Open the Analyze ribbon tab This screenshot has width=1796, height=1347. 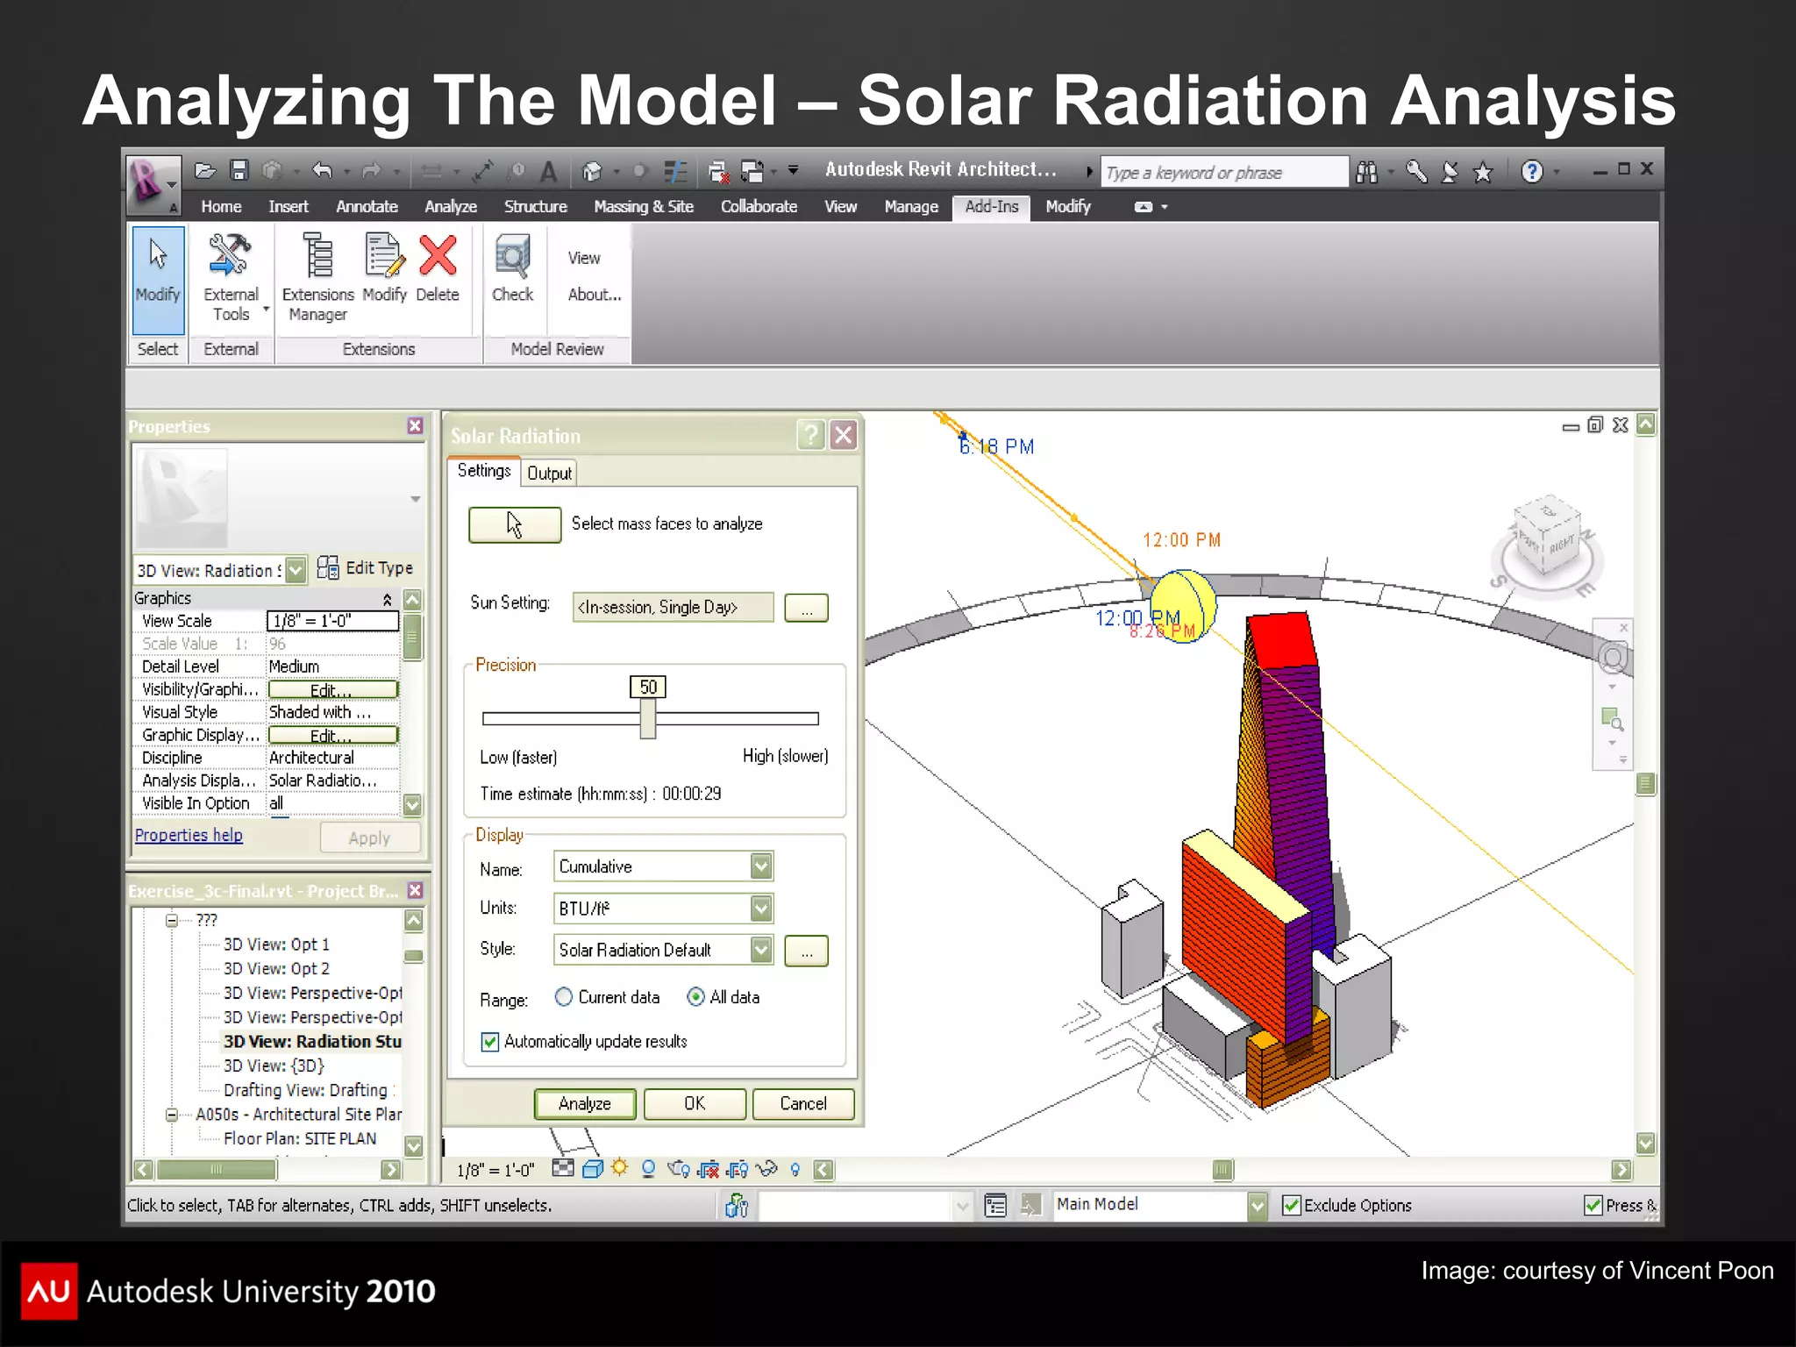tap(451, 207)
